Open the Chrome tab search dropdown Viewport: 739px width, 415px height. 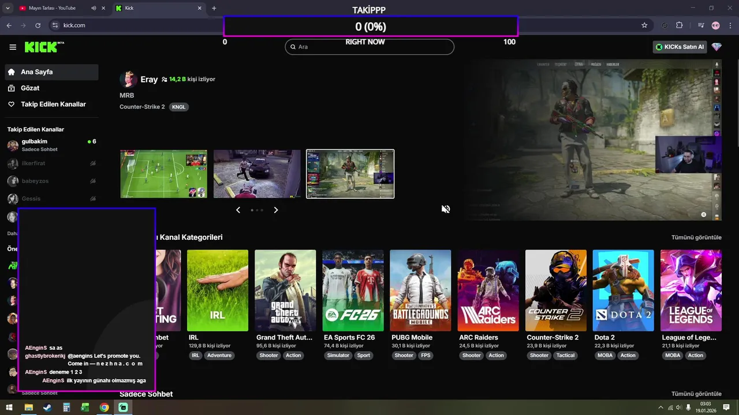point(7,8)
